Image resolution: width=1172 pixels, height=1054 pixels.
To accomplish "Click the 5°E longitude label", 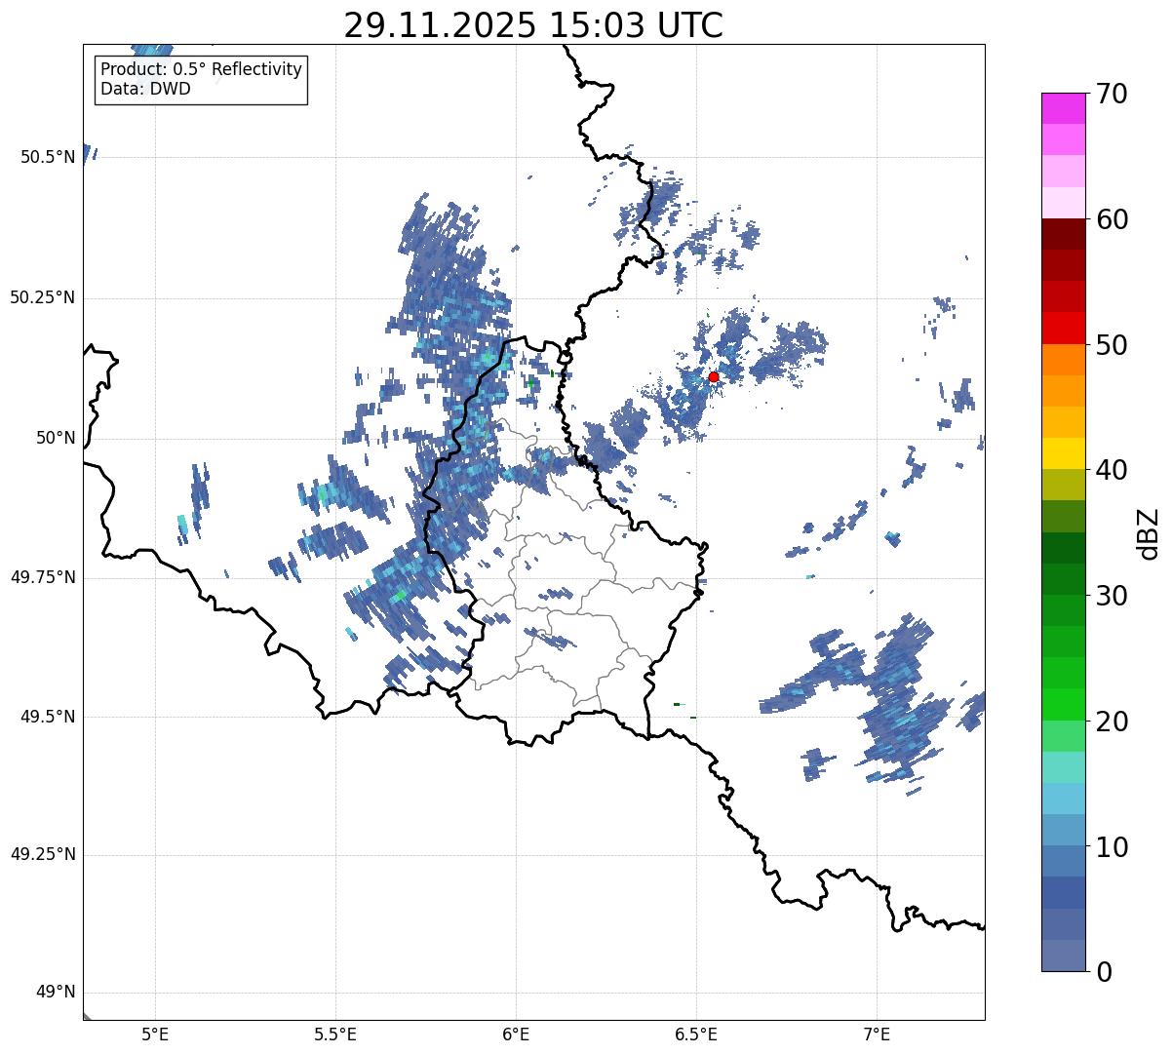I will [x=155, y=1034].
